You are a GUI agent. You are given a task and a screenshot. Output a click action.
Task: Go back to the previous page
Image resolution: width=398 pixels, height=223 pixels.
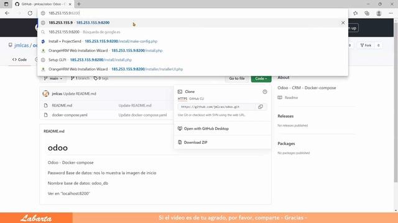7,13
